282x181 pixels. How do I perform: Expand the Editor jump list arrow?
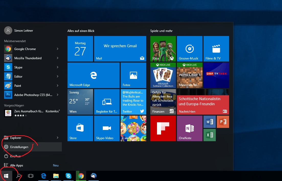58,76
